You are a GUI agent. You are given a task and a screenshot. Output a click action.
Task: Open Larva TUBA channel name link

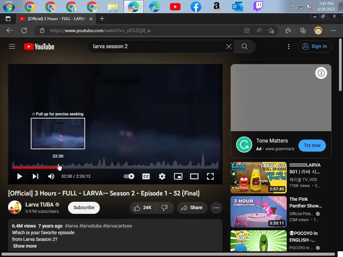point(40,204)
